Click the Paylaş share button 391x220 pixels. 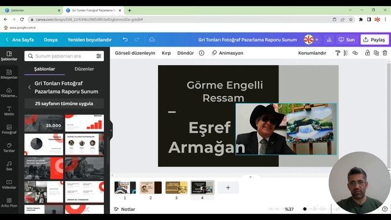375,40
